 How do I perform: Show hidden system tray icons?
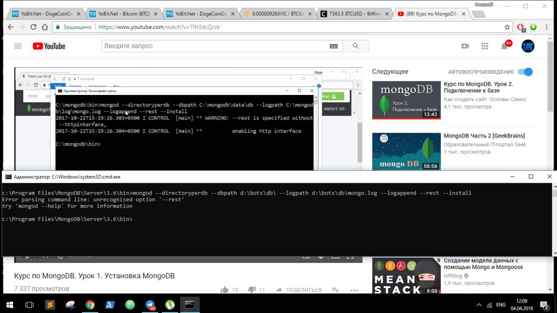[479, 305]
